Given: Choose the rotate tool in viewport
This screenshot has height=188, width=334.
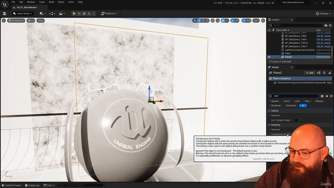Looking at the screenshot, I should (x=203, y=20).
